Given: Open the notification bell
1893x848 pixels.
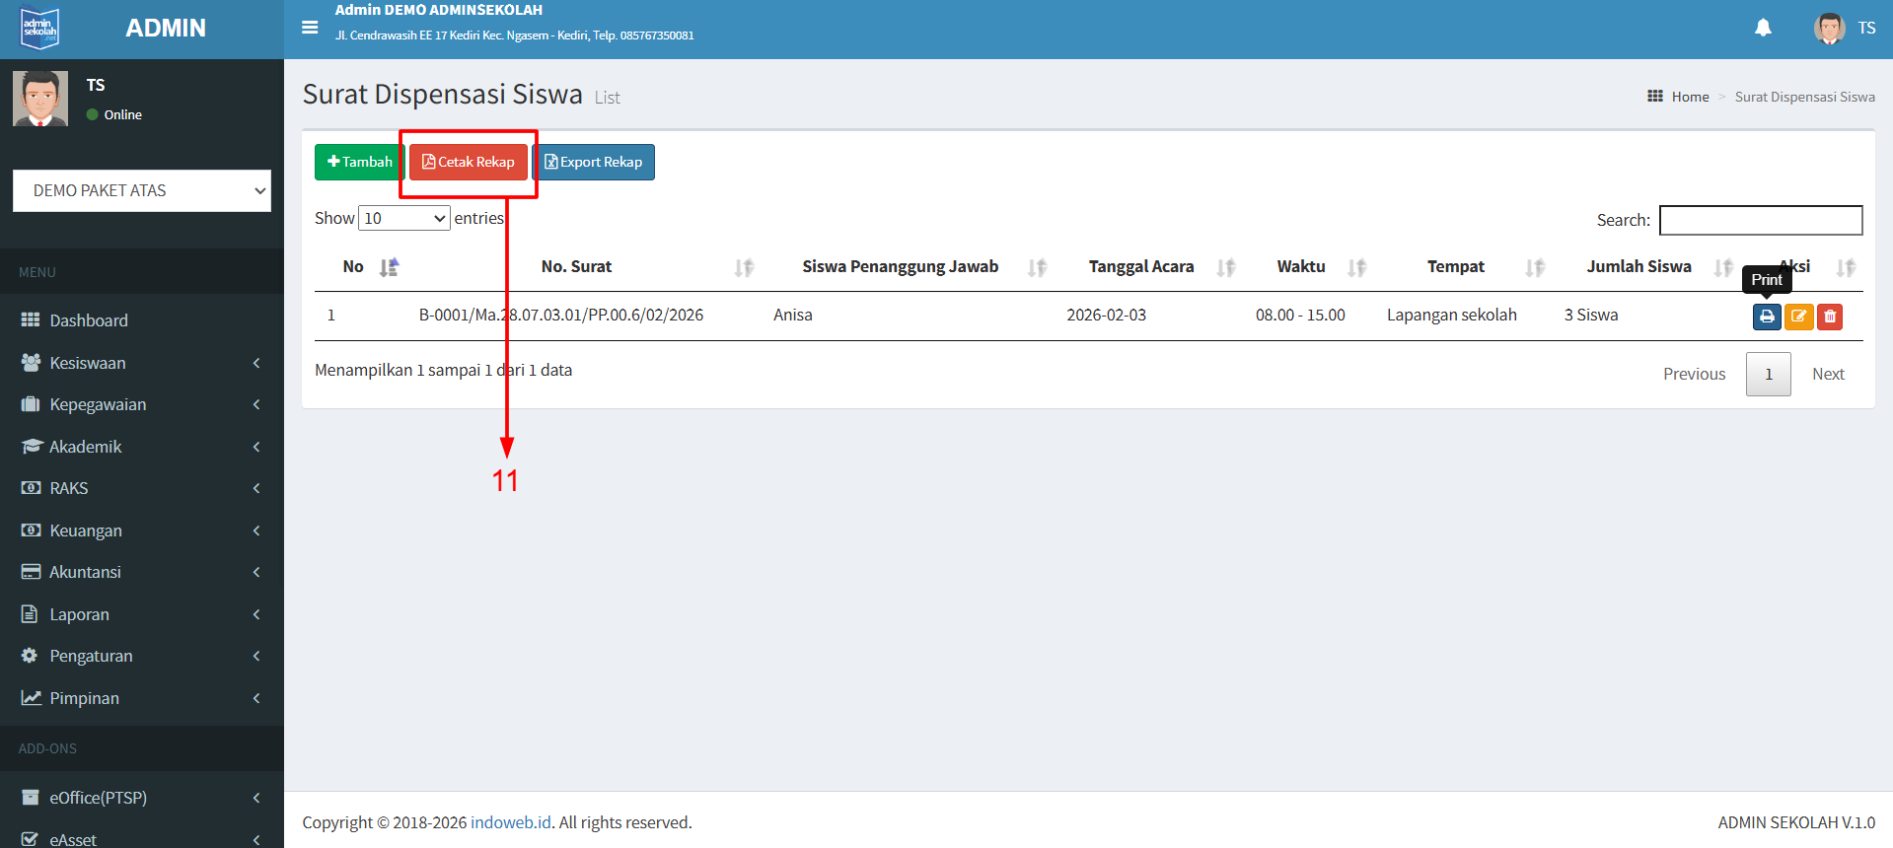Looking at the screenshot, I should pos(1763,28).
